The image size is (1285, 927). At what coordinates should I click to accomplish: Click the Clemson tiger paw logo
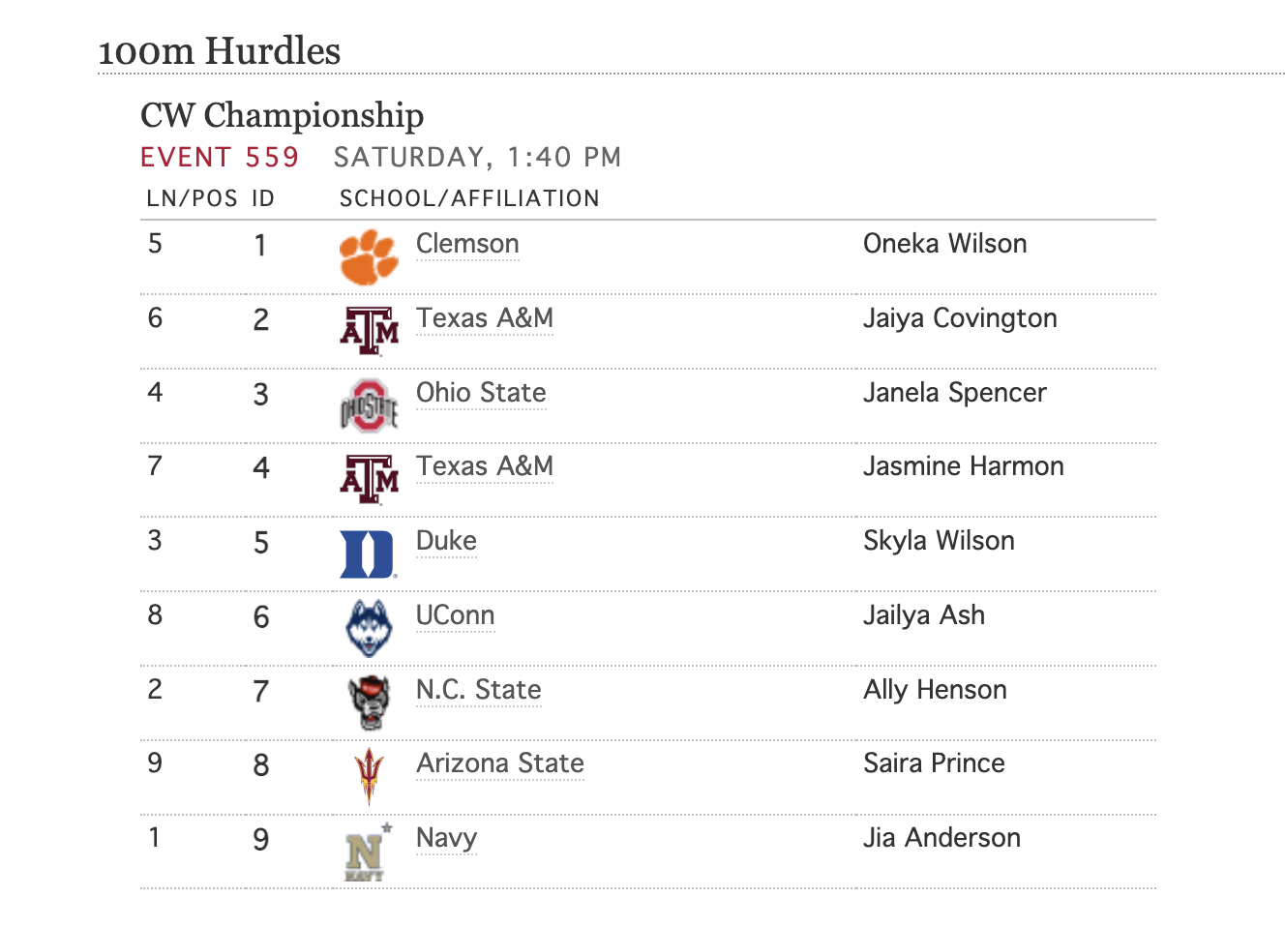(x=369, y=256)
